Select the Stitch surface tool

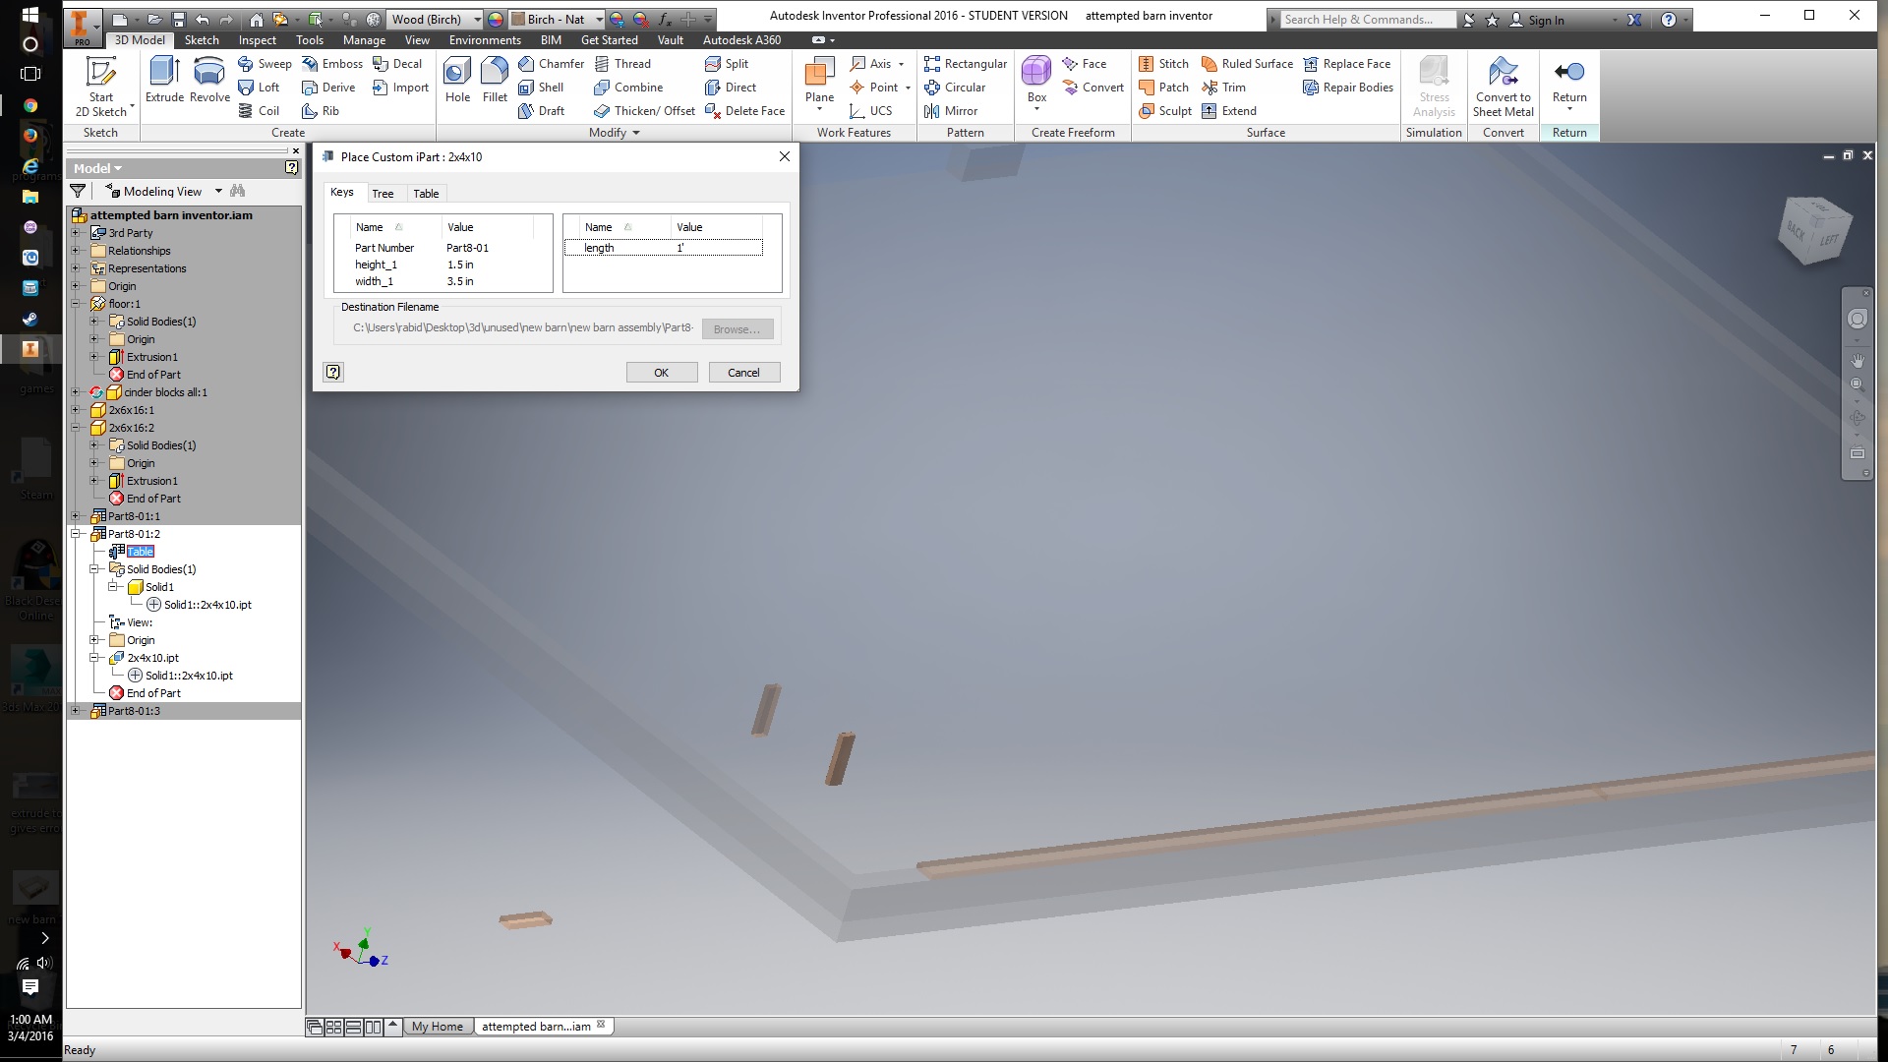pyautogui.click(x=1165, y=63)
